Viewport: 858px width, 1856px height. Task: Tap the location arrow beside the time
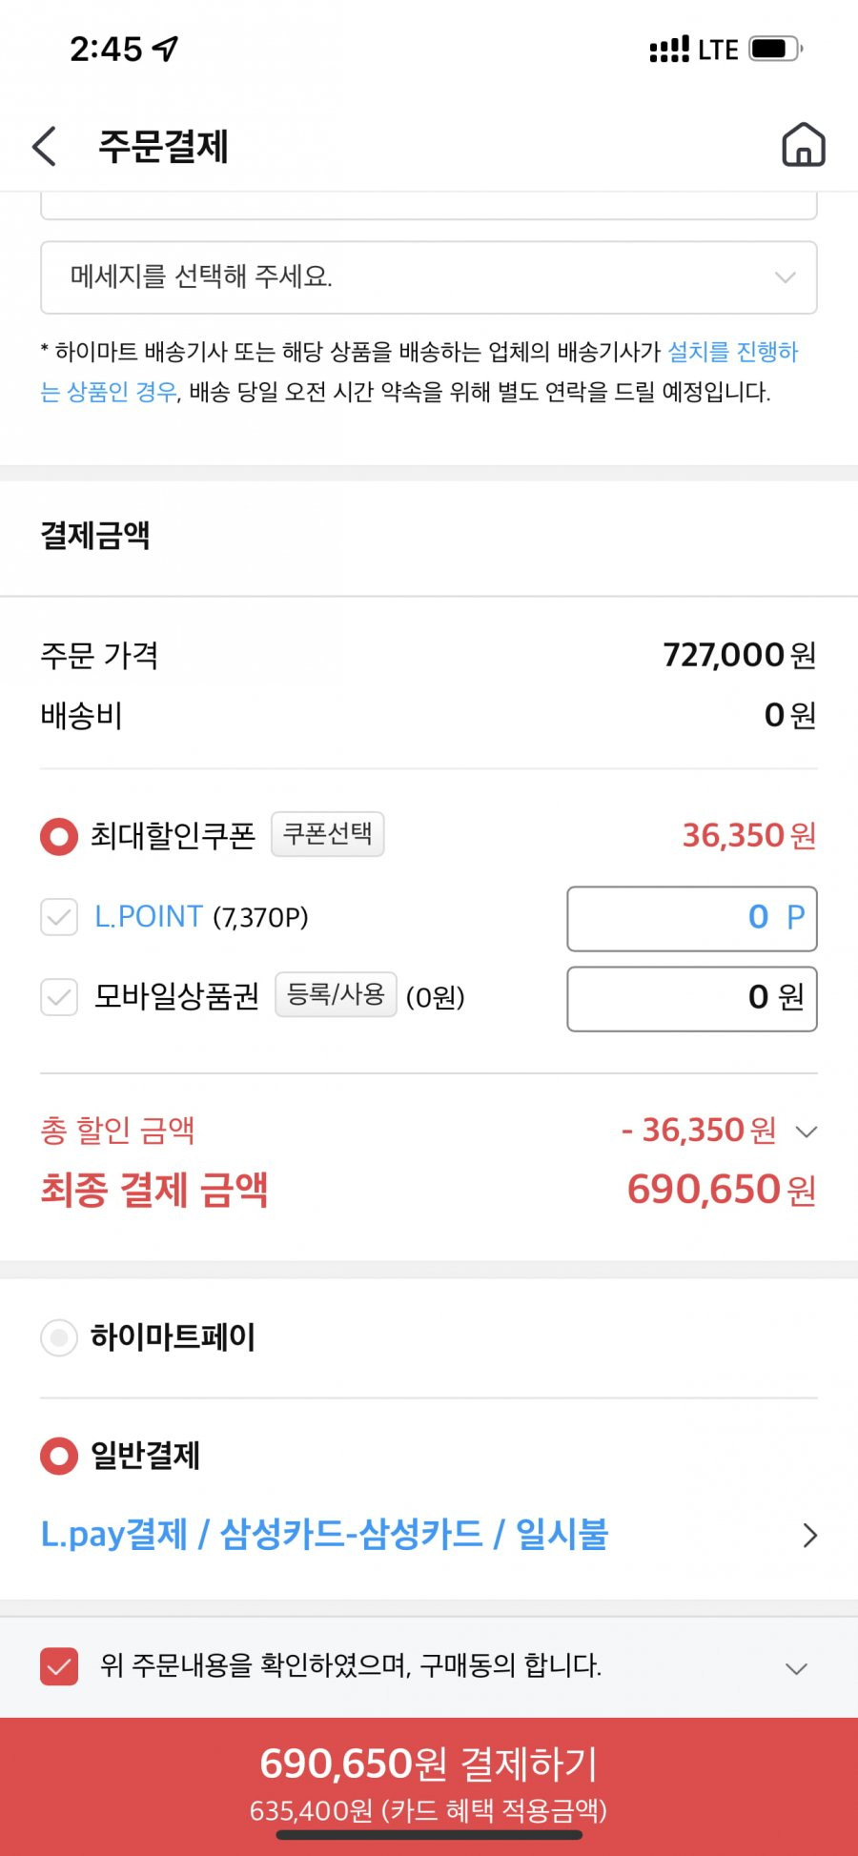[x=166, y=49]
